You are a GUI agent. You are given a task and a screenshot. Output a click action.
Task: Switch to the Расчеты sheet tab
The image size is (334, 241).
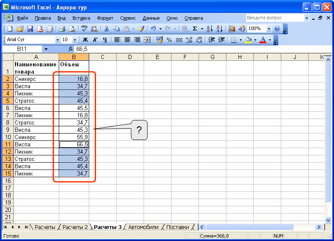45,227
